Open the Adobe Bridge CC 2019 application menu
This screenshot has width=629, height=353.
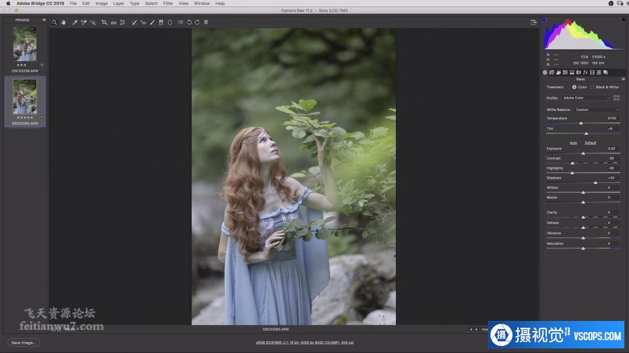[40, 3]
